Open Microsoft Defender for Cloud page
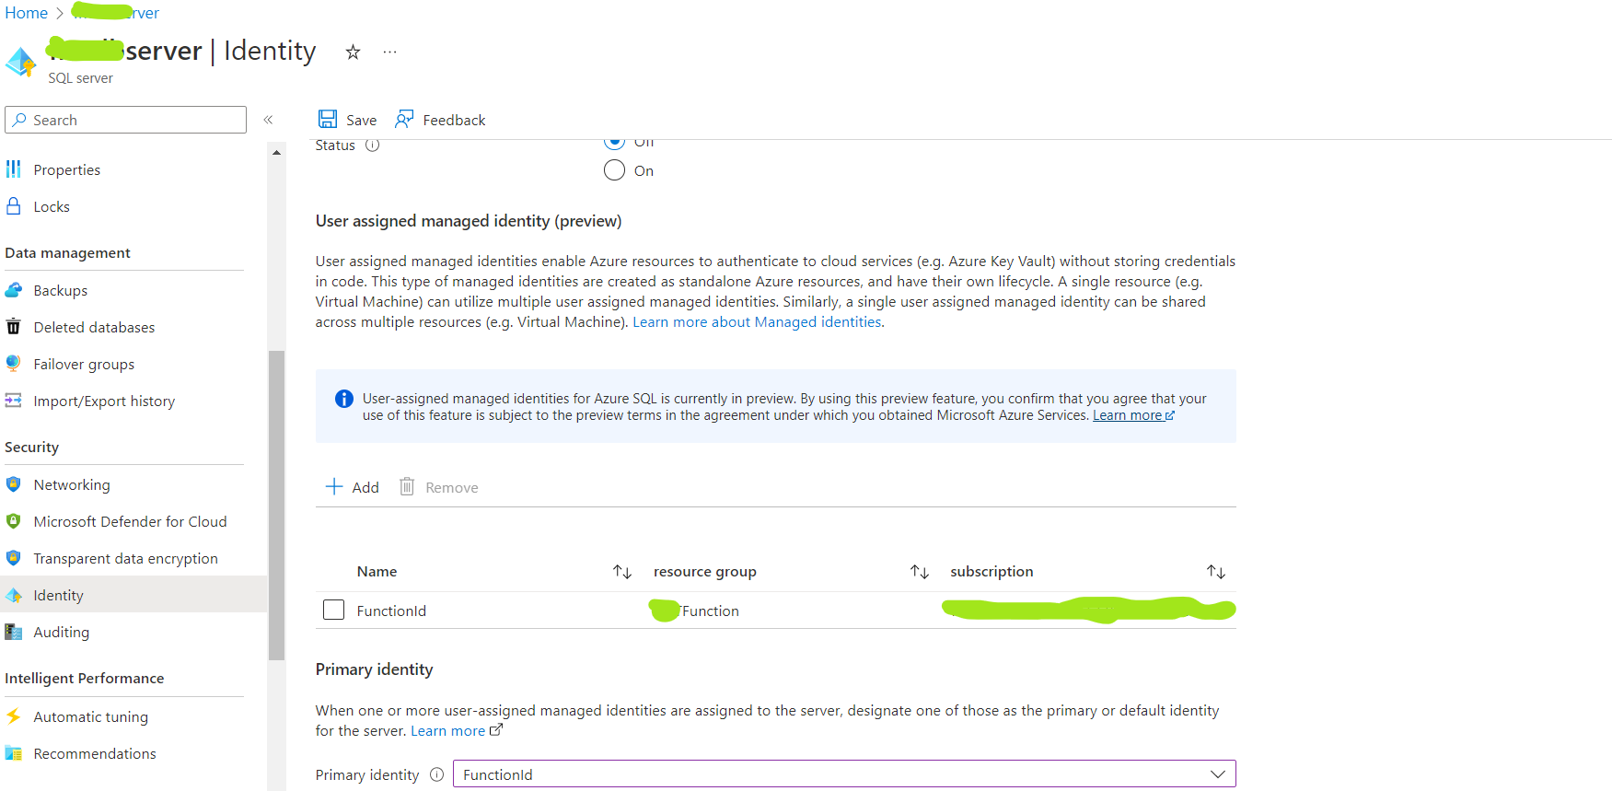This screenshot has width=1612, height=791. point(130,521)
